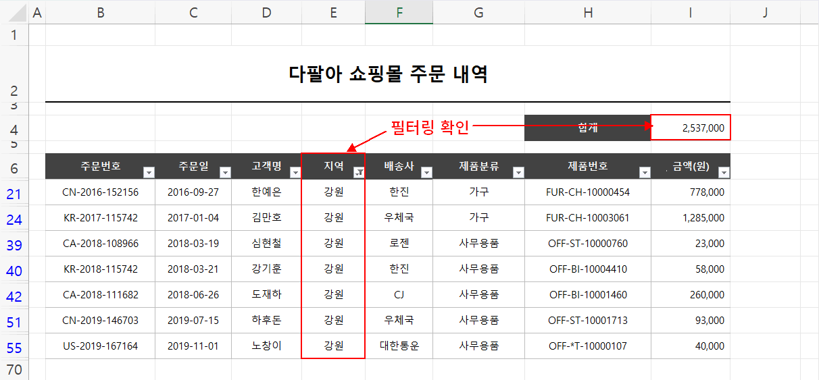The height and width of the screenshot is (380, 819).
Task: Select customer cell 심현철
Action: (x=266, y=244)
